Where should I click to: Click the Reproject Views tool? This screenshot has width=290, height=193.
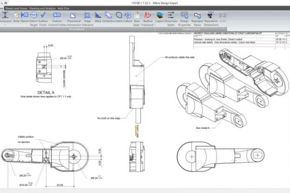pyautogui.click(x=197, y=19)
